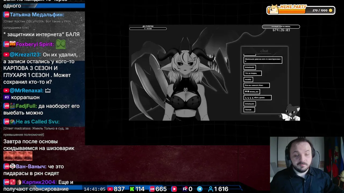The width and height of the screenshot is (344, 193).
Task: Click the username @Krezzi123
Action: click(25, 55)
